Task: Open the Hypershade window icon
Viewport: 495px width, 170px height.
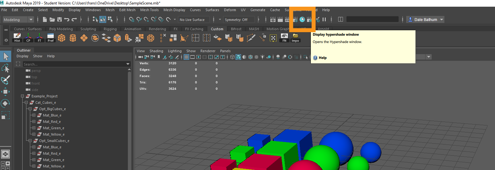Action: [302, 19]
